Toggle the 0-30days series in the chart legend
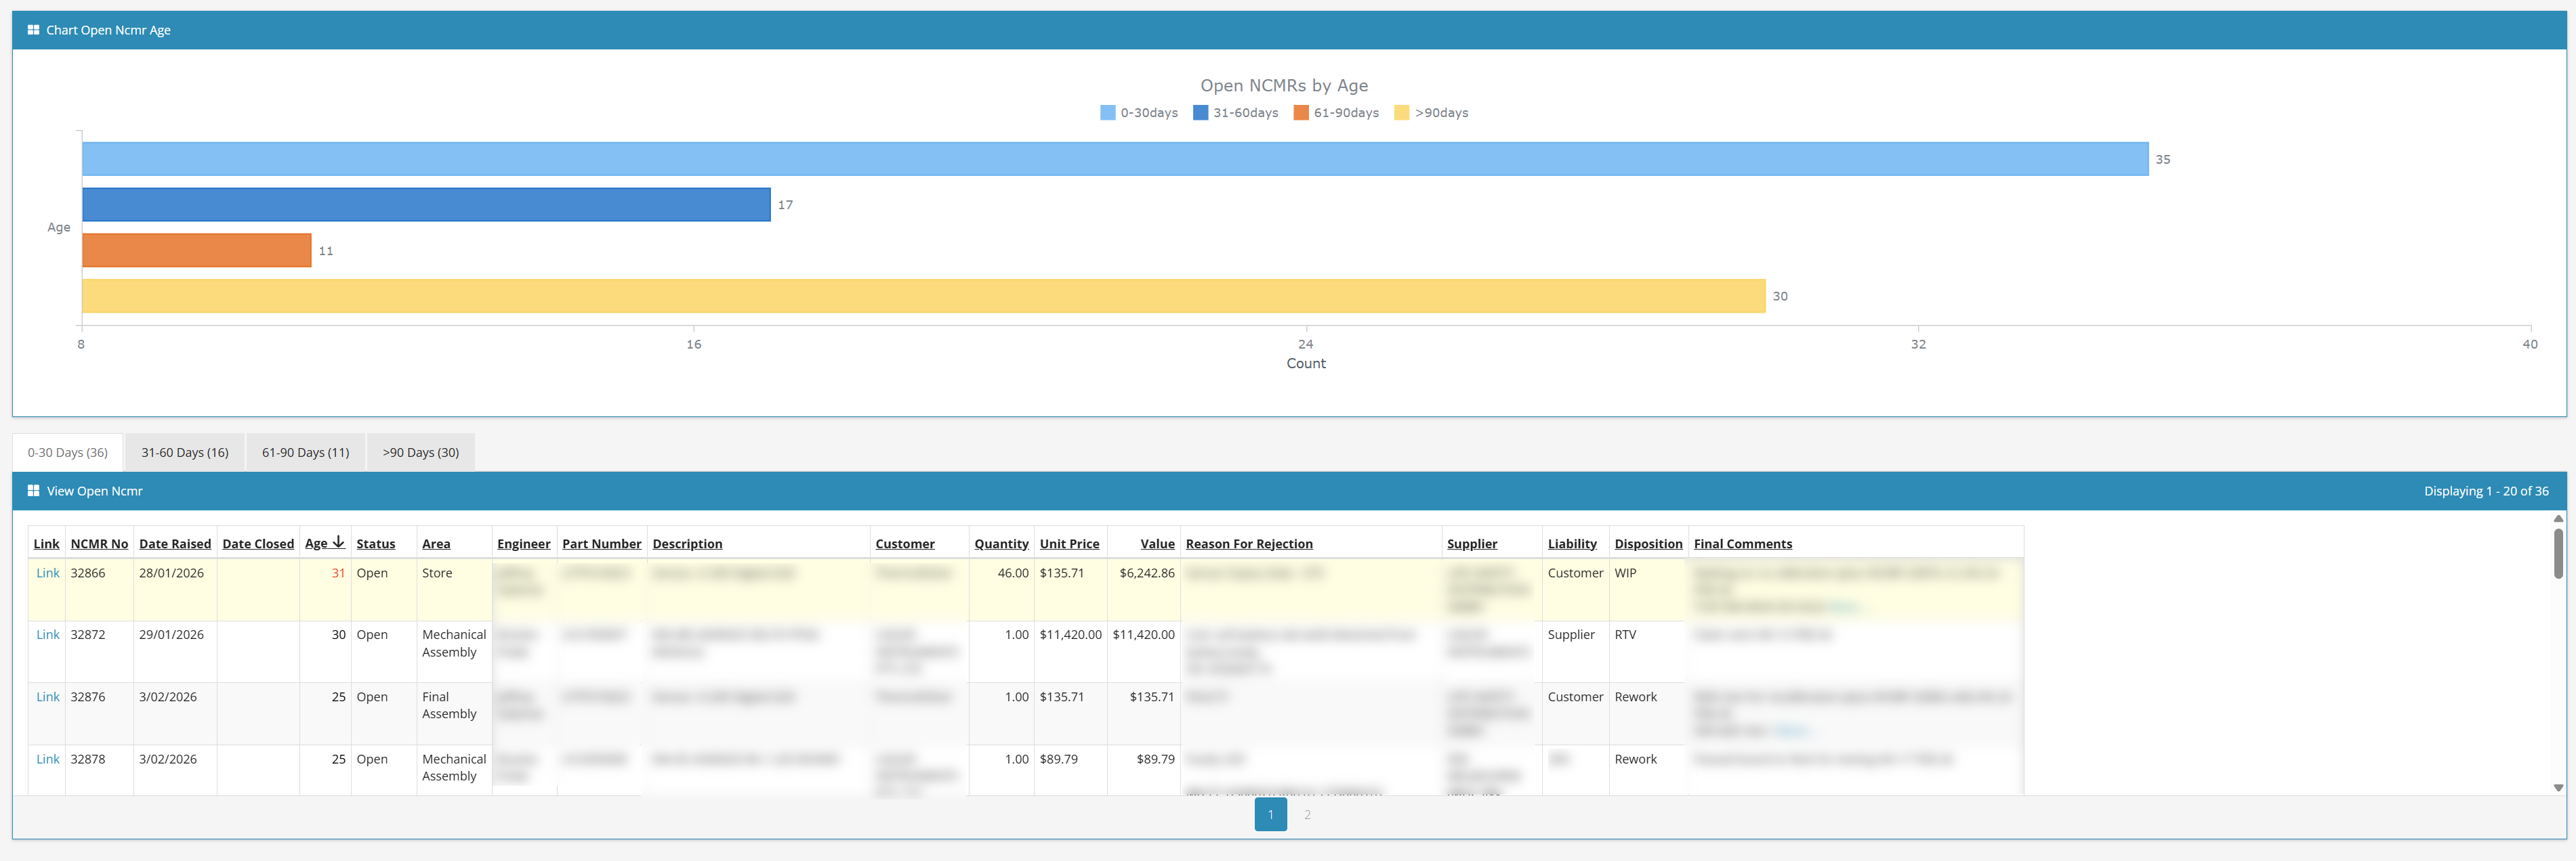 pos(1139,112)
